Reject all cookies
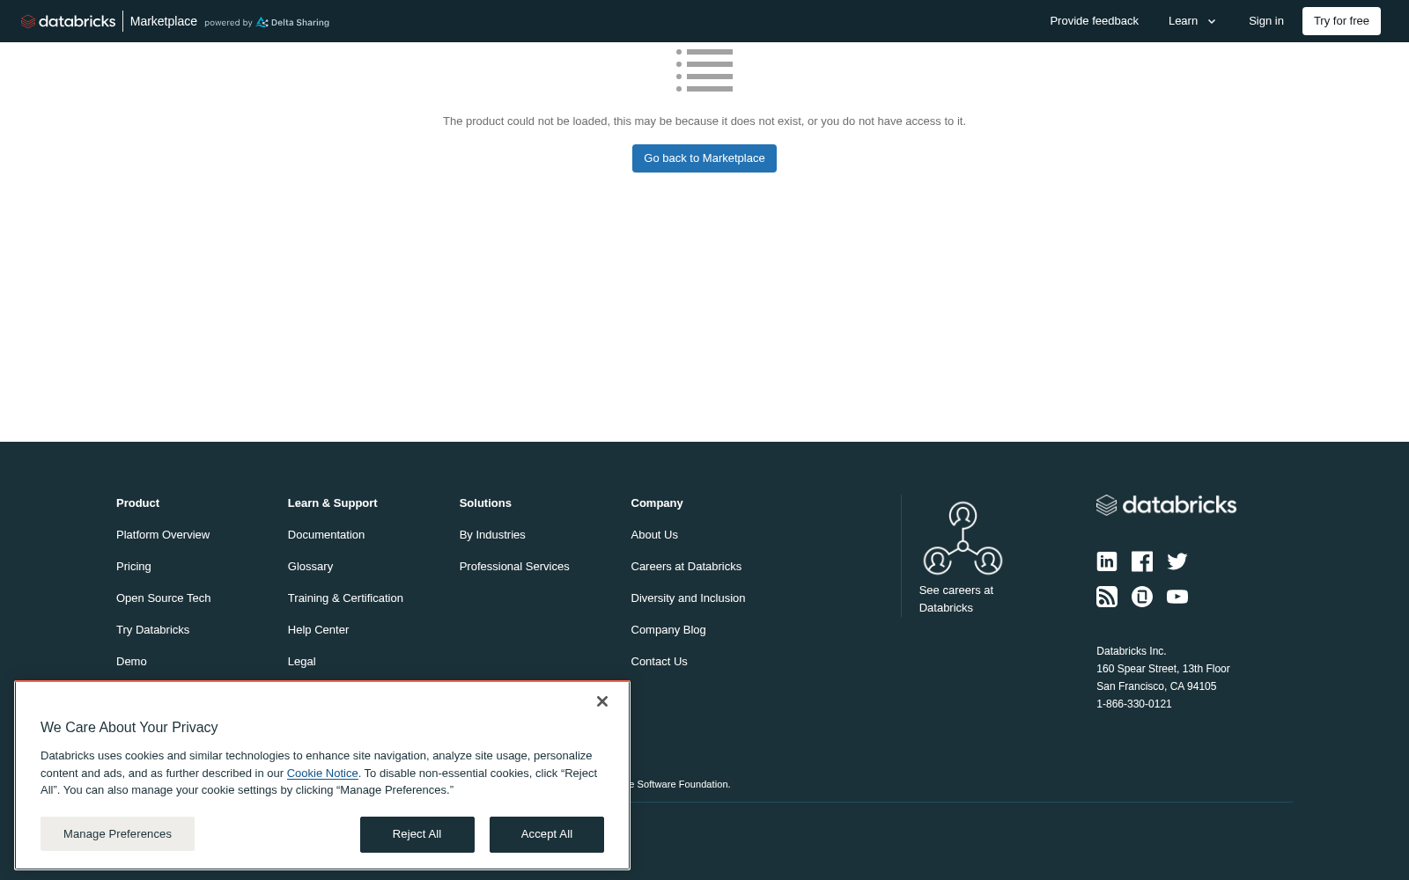The image size is (1409, 880). coord(417,834)
